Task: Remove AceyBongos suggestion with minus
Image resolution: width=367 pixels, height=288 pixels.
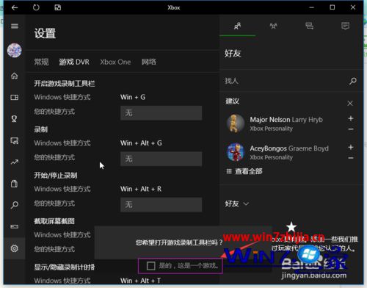Action: click(351, 158)
